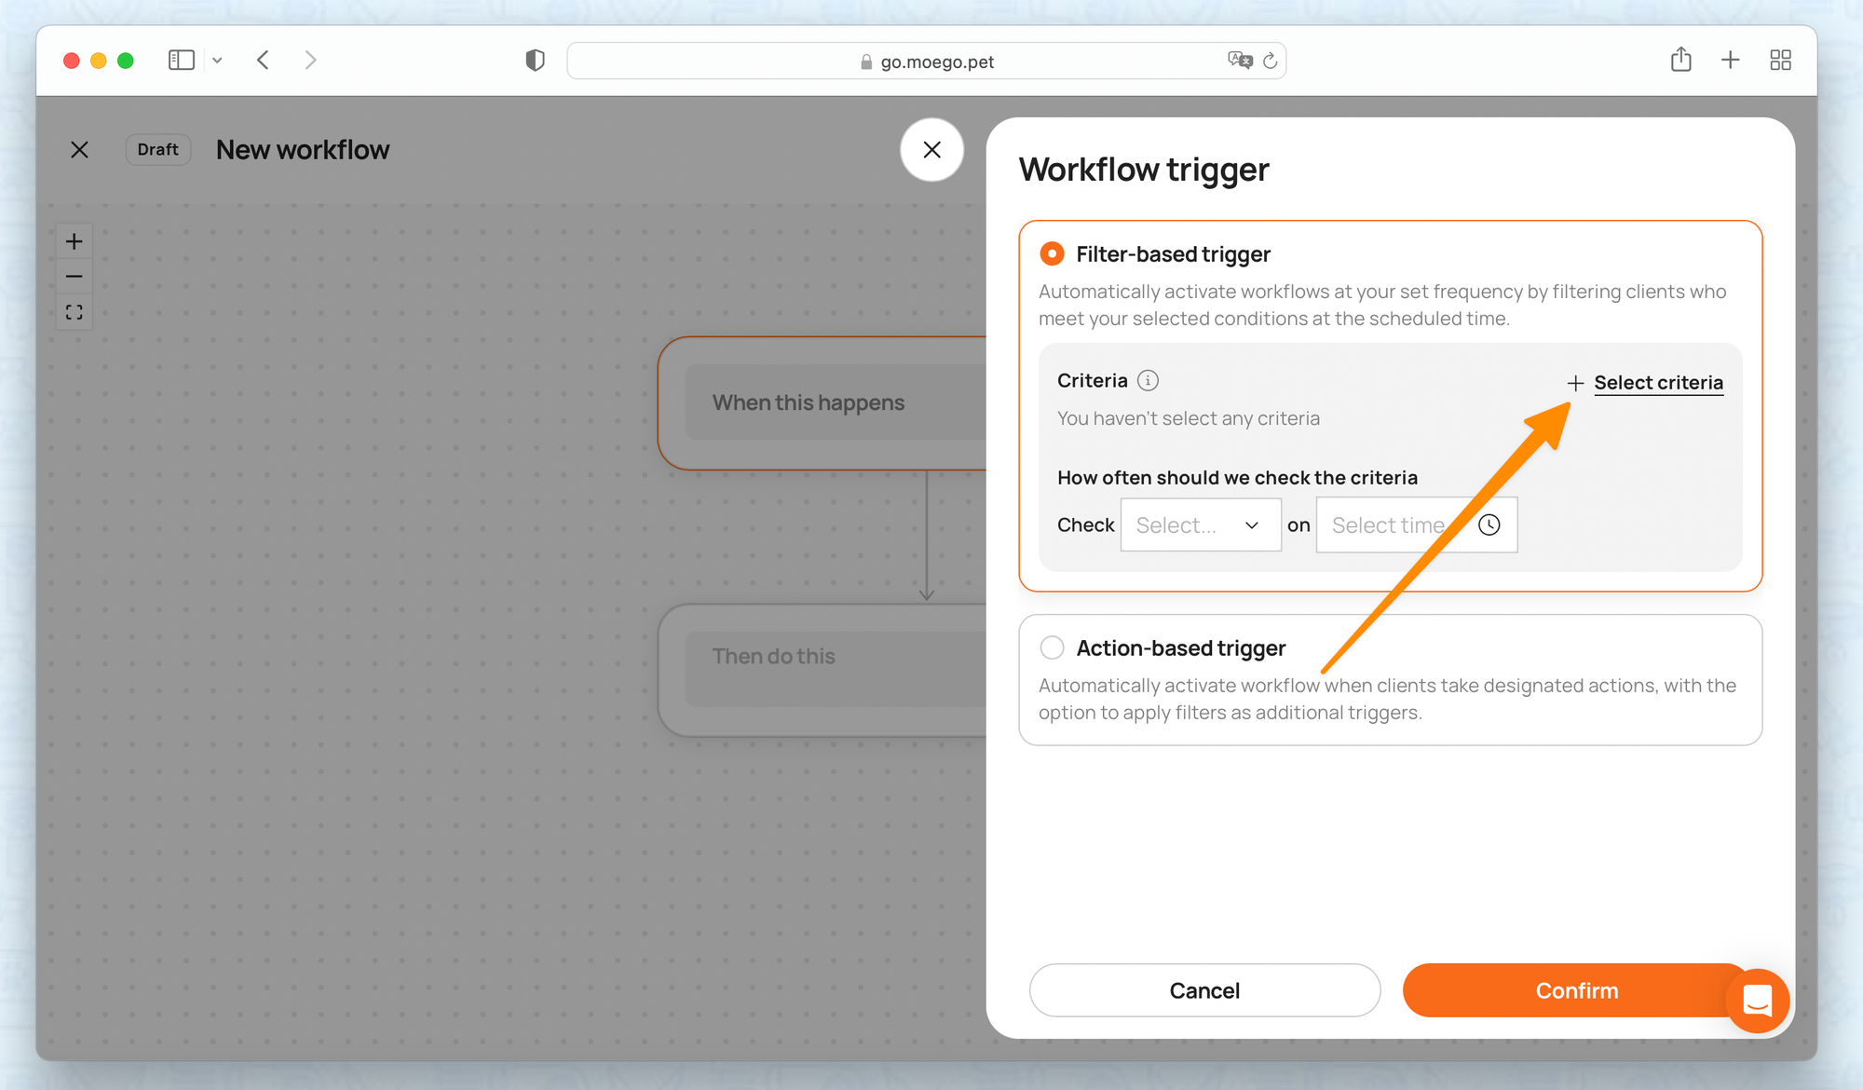Viewport: 1863px width, 1090px height.
Task: Expand the Safari sidebar options chevron
Action: point(217,61)
